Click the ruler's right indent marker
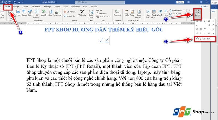 tap(181, 24)
